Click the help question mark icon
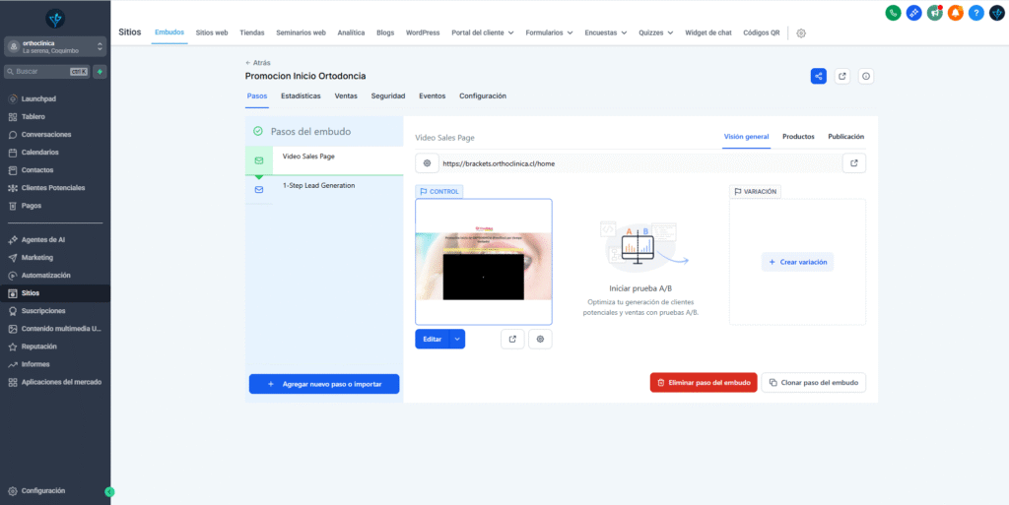Screen dimensions: 1009x505 [x=975, y=13]
